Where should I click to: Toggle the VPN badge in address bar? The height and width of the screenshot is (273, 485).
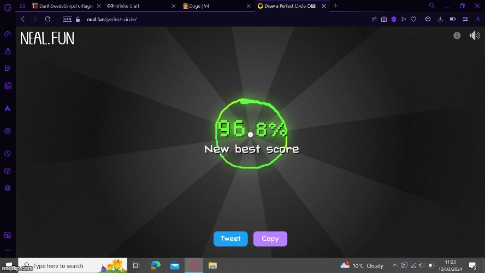67,19
